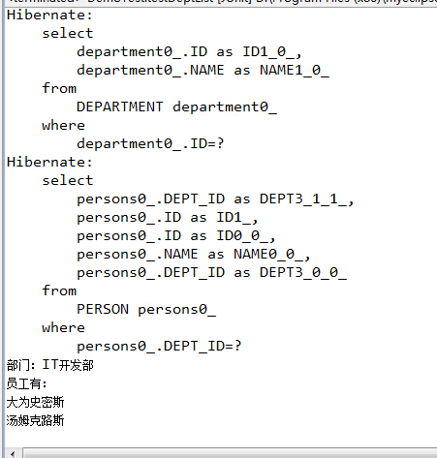Click the PERSON persons0_ table line

[x=146, y=310]
